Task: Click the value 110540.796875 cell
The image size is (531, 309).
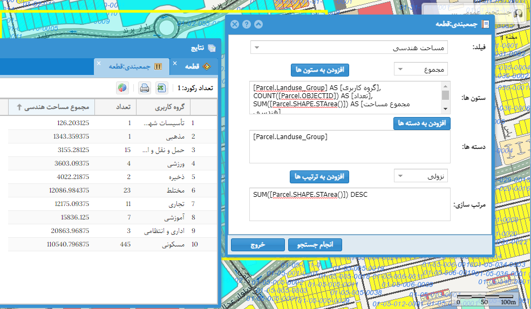Action: click(x=51, y=244)
